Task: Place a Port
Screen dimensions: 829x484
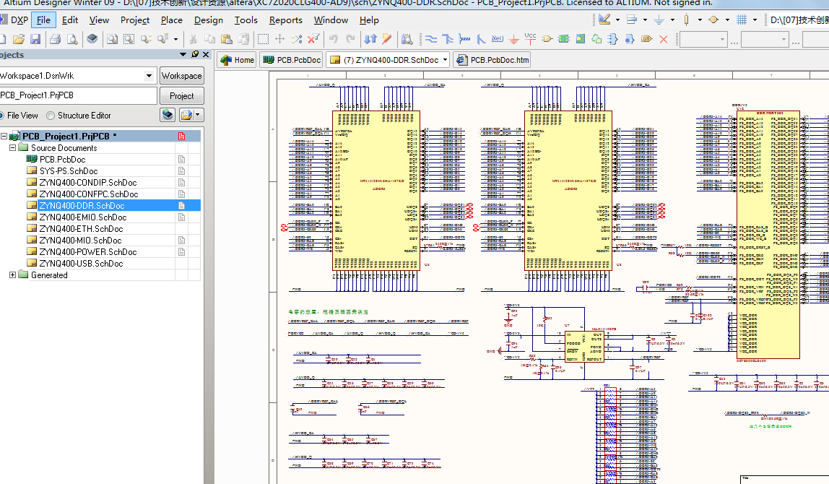Action: (x=646, y=39)
